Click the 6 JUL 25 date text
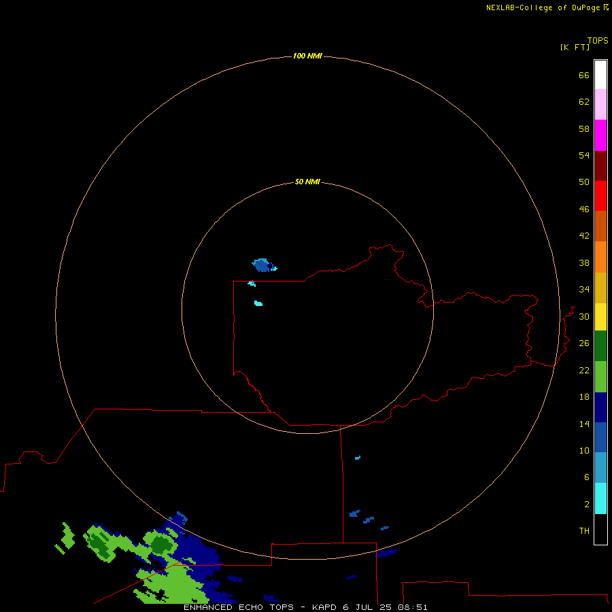612x612 pixels. pyautogui.click(x=367, y=607)
